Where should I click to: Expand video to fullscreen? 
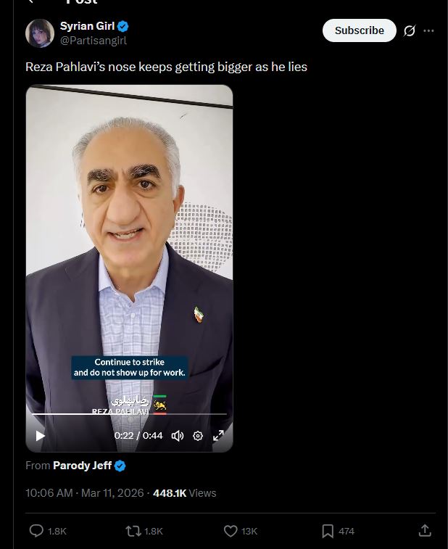tap(218, 436)
